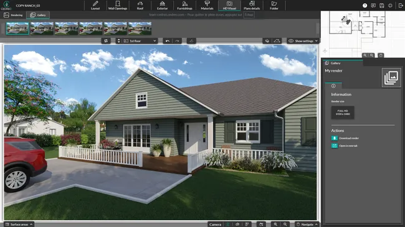Open the Layout tool tab
This screenshot has height=227, width=405.
(95, 6)
